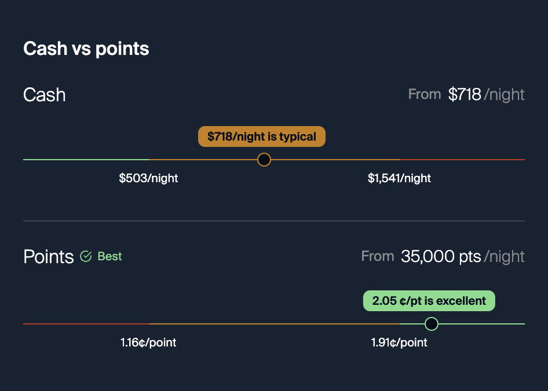Click the "Cash vs points" heading

point(86,49)
